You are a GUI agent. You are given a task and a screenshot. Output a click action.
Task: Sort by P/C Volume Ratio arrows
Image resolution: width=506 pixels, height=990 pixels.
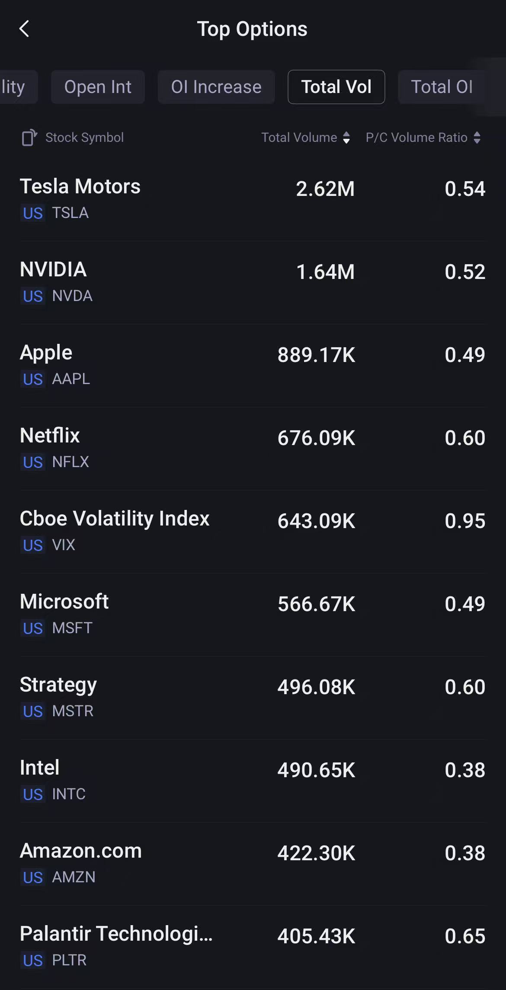pyautogui.click(x=477, y=138)
